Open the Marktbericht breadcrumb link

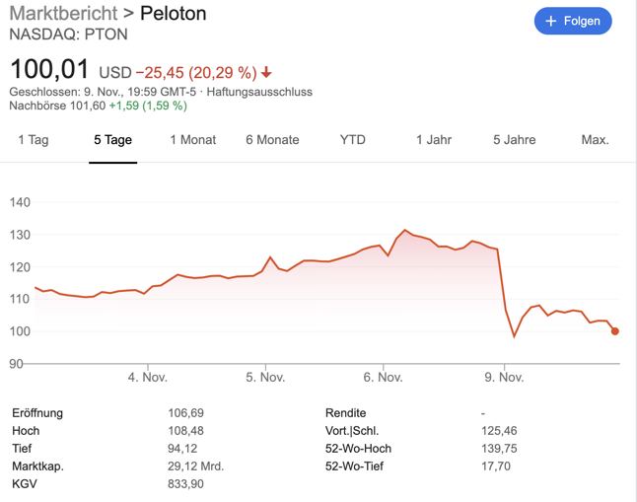[x=61, y=15]
